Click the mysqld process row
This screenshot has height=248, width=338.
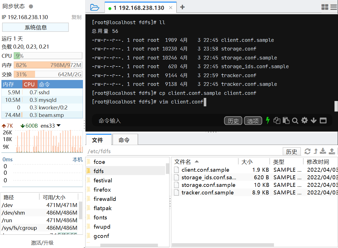click(x=42, y=100)
